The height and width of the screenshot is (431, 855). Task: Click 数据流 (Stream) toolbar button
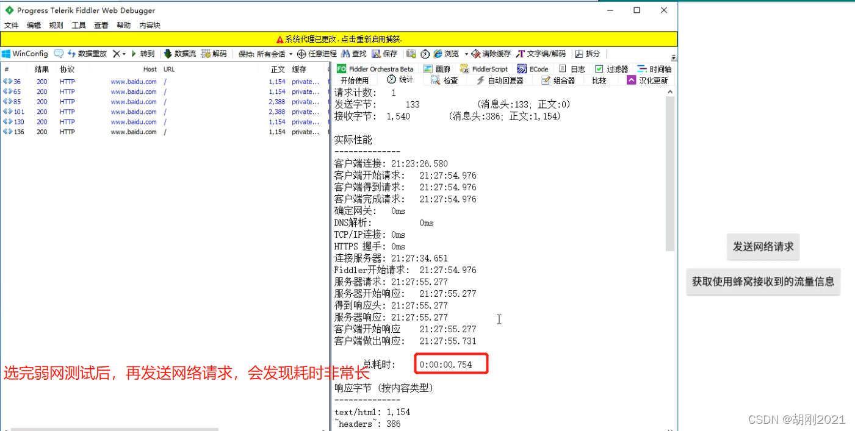pos(179,54)
